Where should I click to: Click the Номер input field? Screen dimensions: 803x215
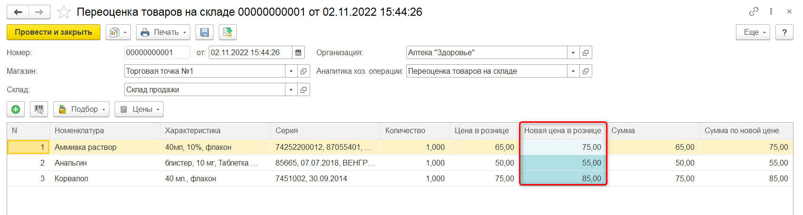pyautogui.click(x=157, y=53)
